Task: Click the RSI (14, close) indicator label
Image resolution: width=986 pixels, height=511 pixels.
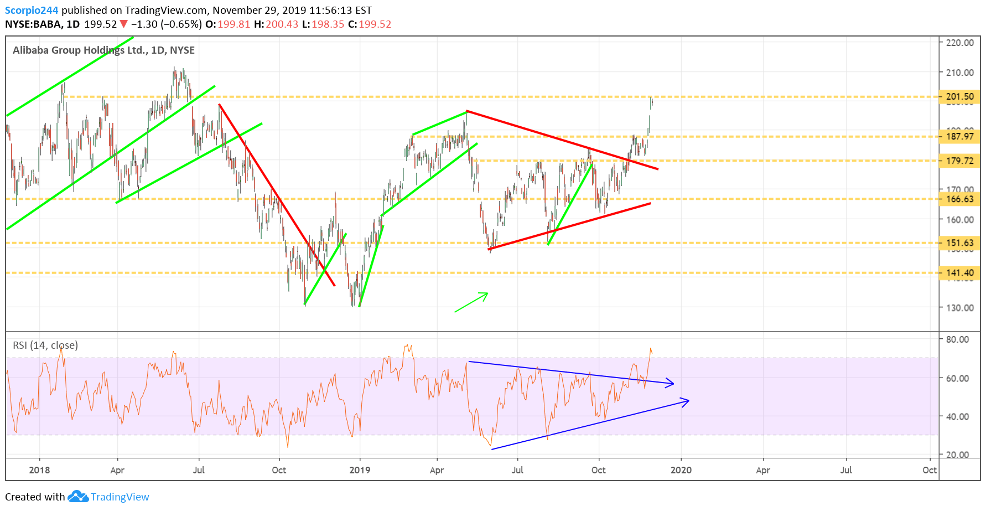Action: (45, 345)
